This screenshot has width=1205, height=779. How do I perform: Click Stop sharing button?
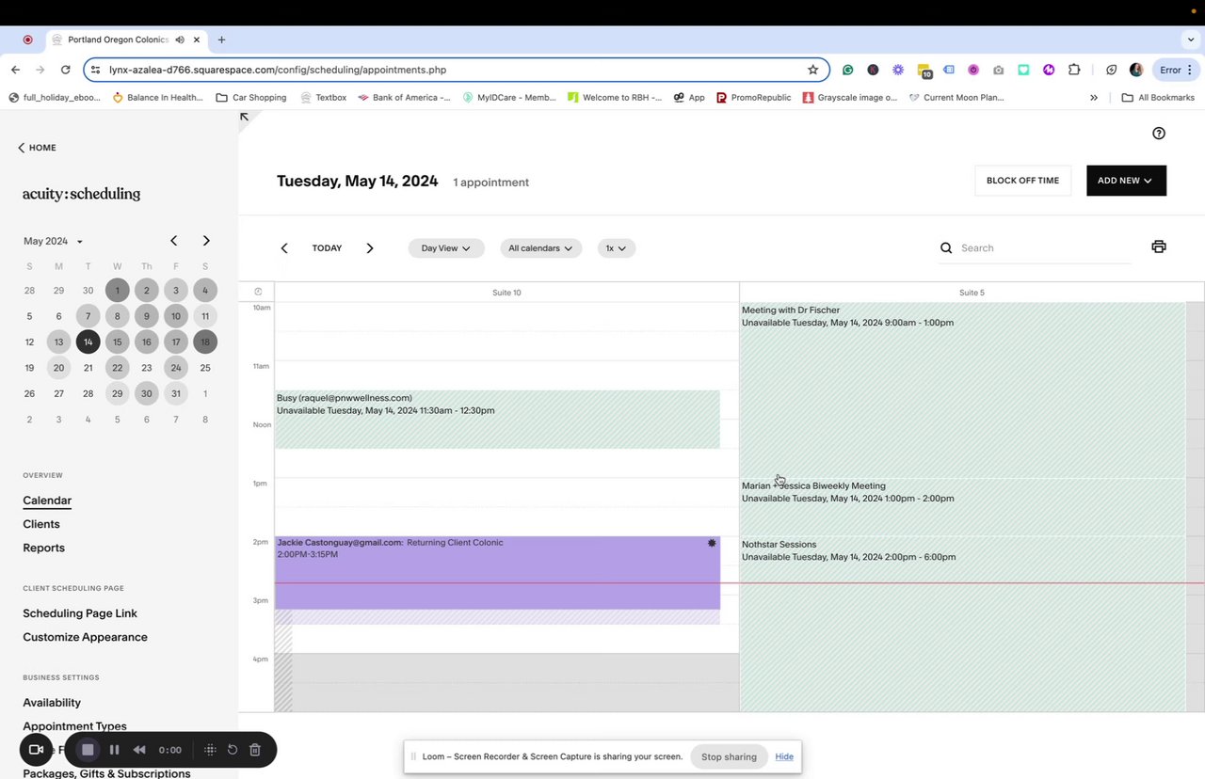click(x=729, y=756)
